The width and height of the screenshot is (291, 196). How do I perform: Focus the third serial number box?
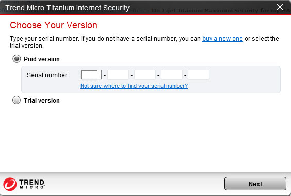145,75
